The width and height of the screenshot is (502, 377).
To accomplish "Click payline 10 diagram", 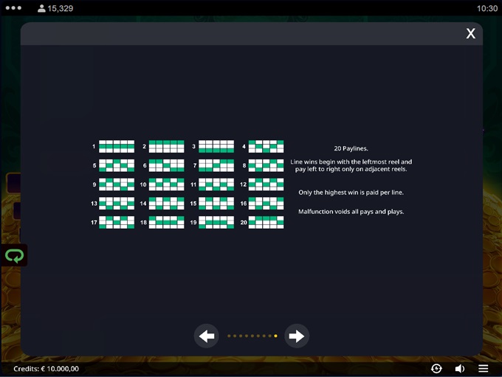I will 167,184.
